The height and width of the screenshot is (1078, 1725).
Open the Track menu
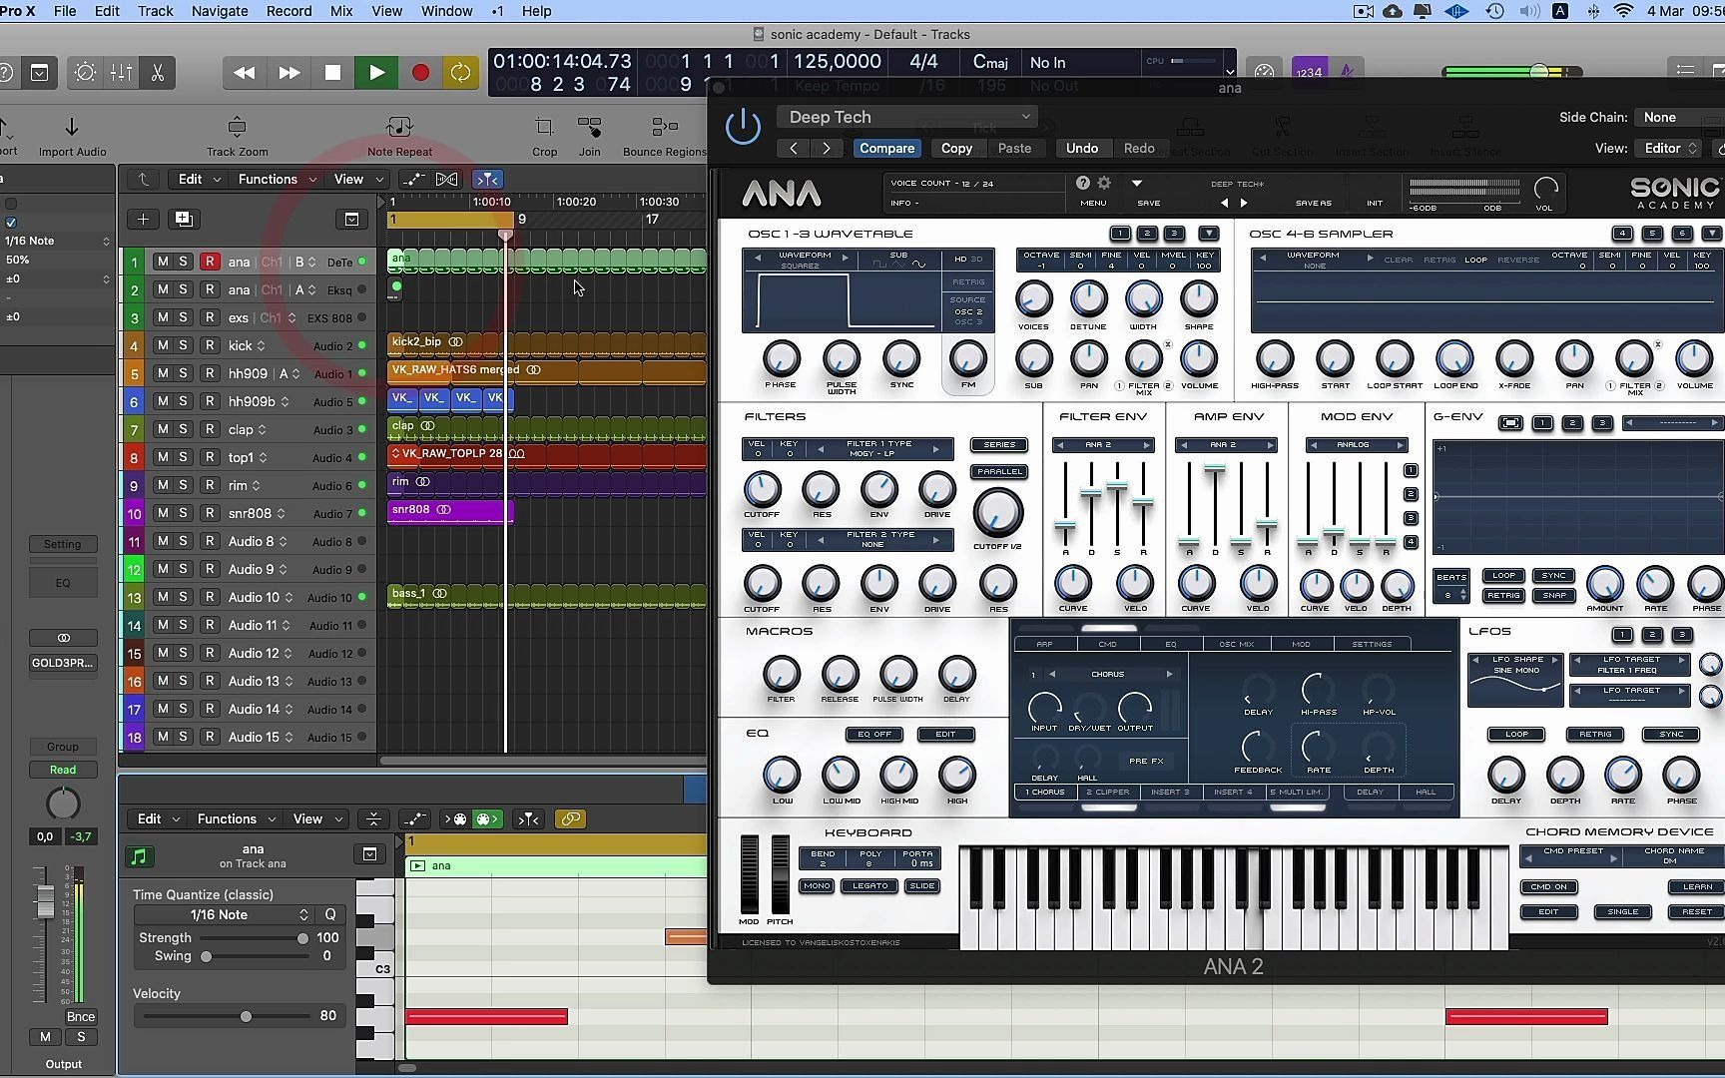point(155,11)
